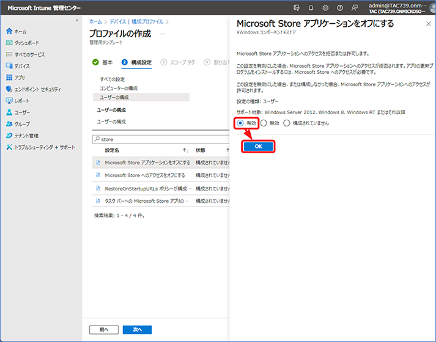Image resolution: width=436 pixels, height=342 pixels.
Task: Open Microsoft Store アプリケーションをオフにする row
Action: [x=161, y=162]
